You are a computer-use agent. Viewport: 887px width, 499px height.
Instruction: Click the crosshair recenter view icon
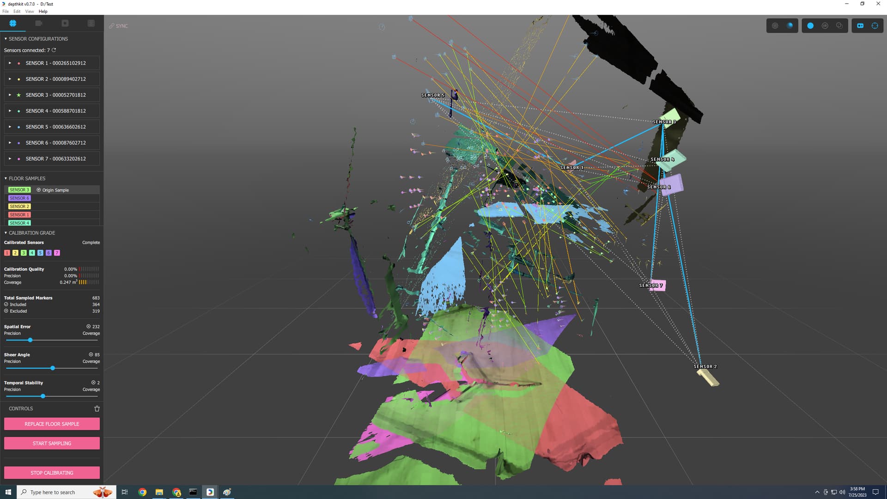tap(875, 26)
